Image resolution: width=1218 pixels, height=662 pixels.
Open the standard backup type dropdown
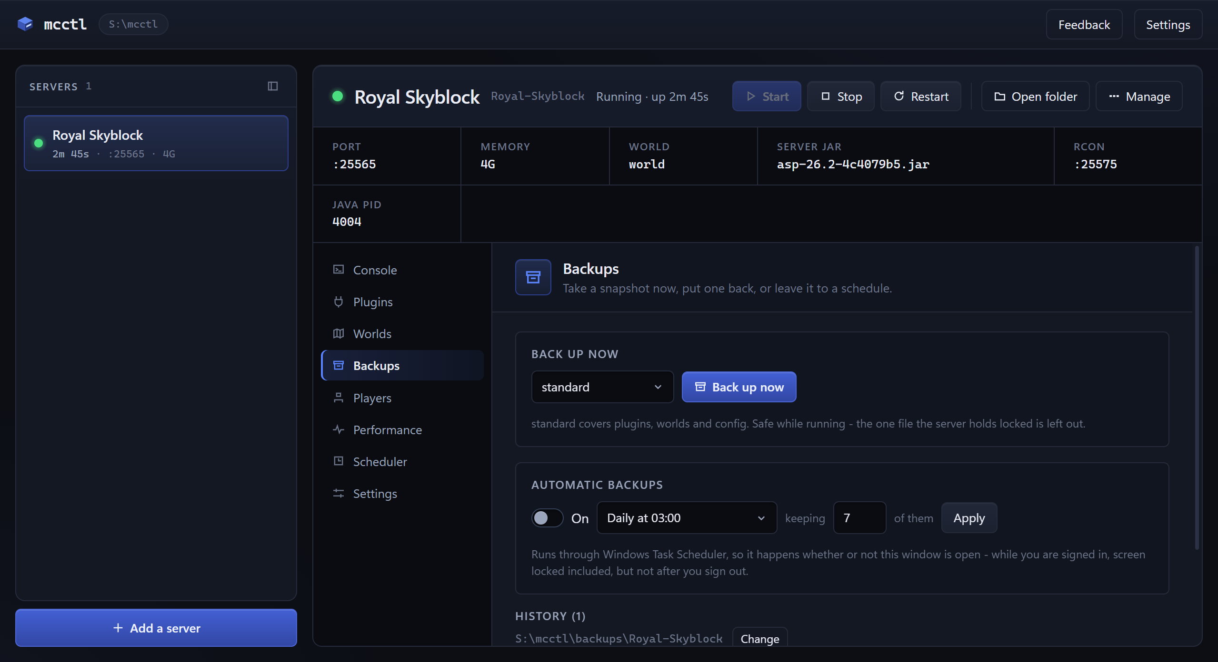(602, 387)
